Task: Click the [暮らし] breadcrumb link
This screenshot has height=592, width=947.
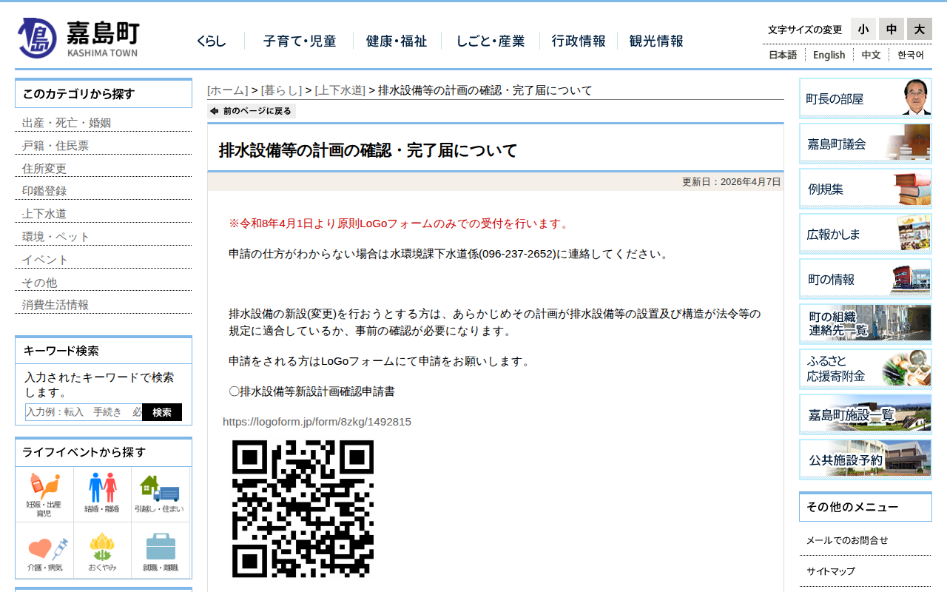Action: (282, 90)
